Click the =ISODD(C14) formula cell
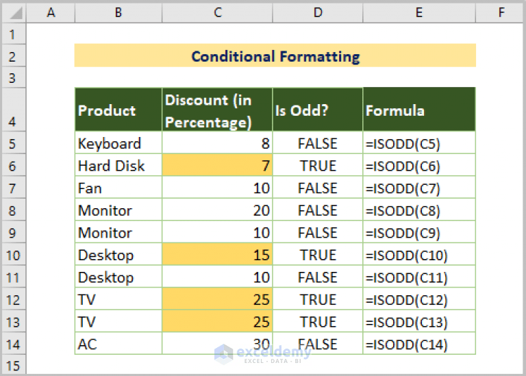Viewport: 526px width, 376px height. pos(419,344)
